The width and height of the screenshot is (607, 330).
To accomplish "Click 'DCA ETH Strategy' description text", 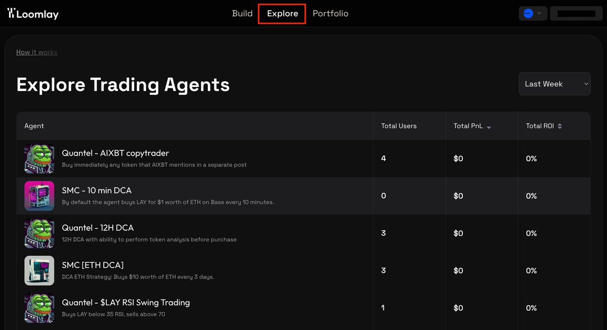I will click(x=138, y=277).
